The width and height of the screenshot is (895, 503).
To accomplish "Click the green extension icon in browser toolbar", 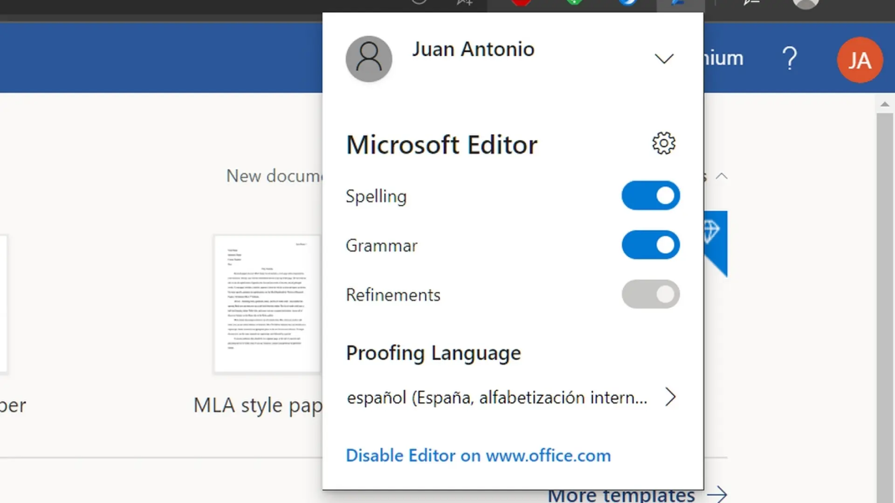I will click(574, 2).
